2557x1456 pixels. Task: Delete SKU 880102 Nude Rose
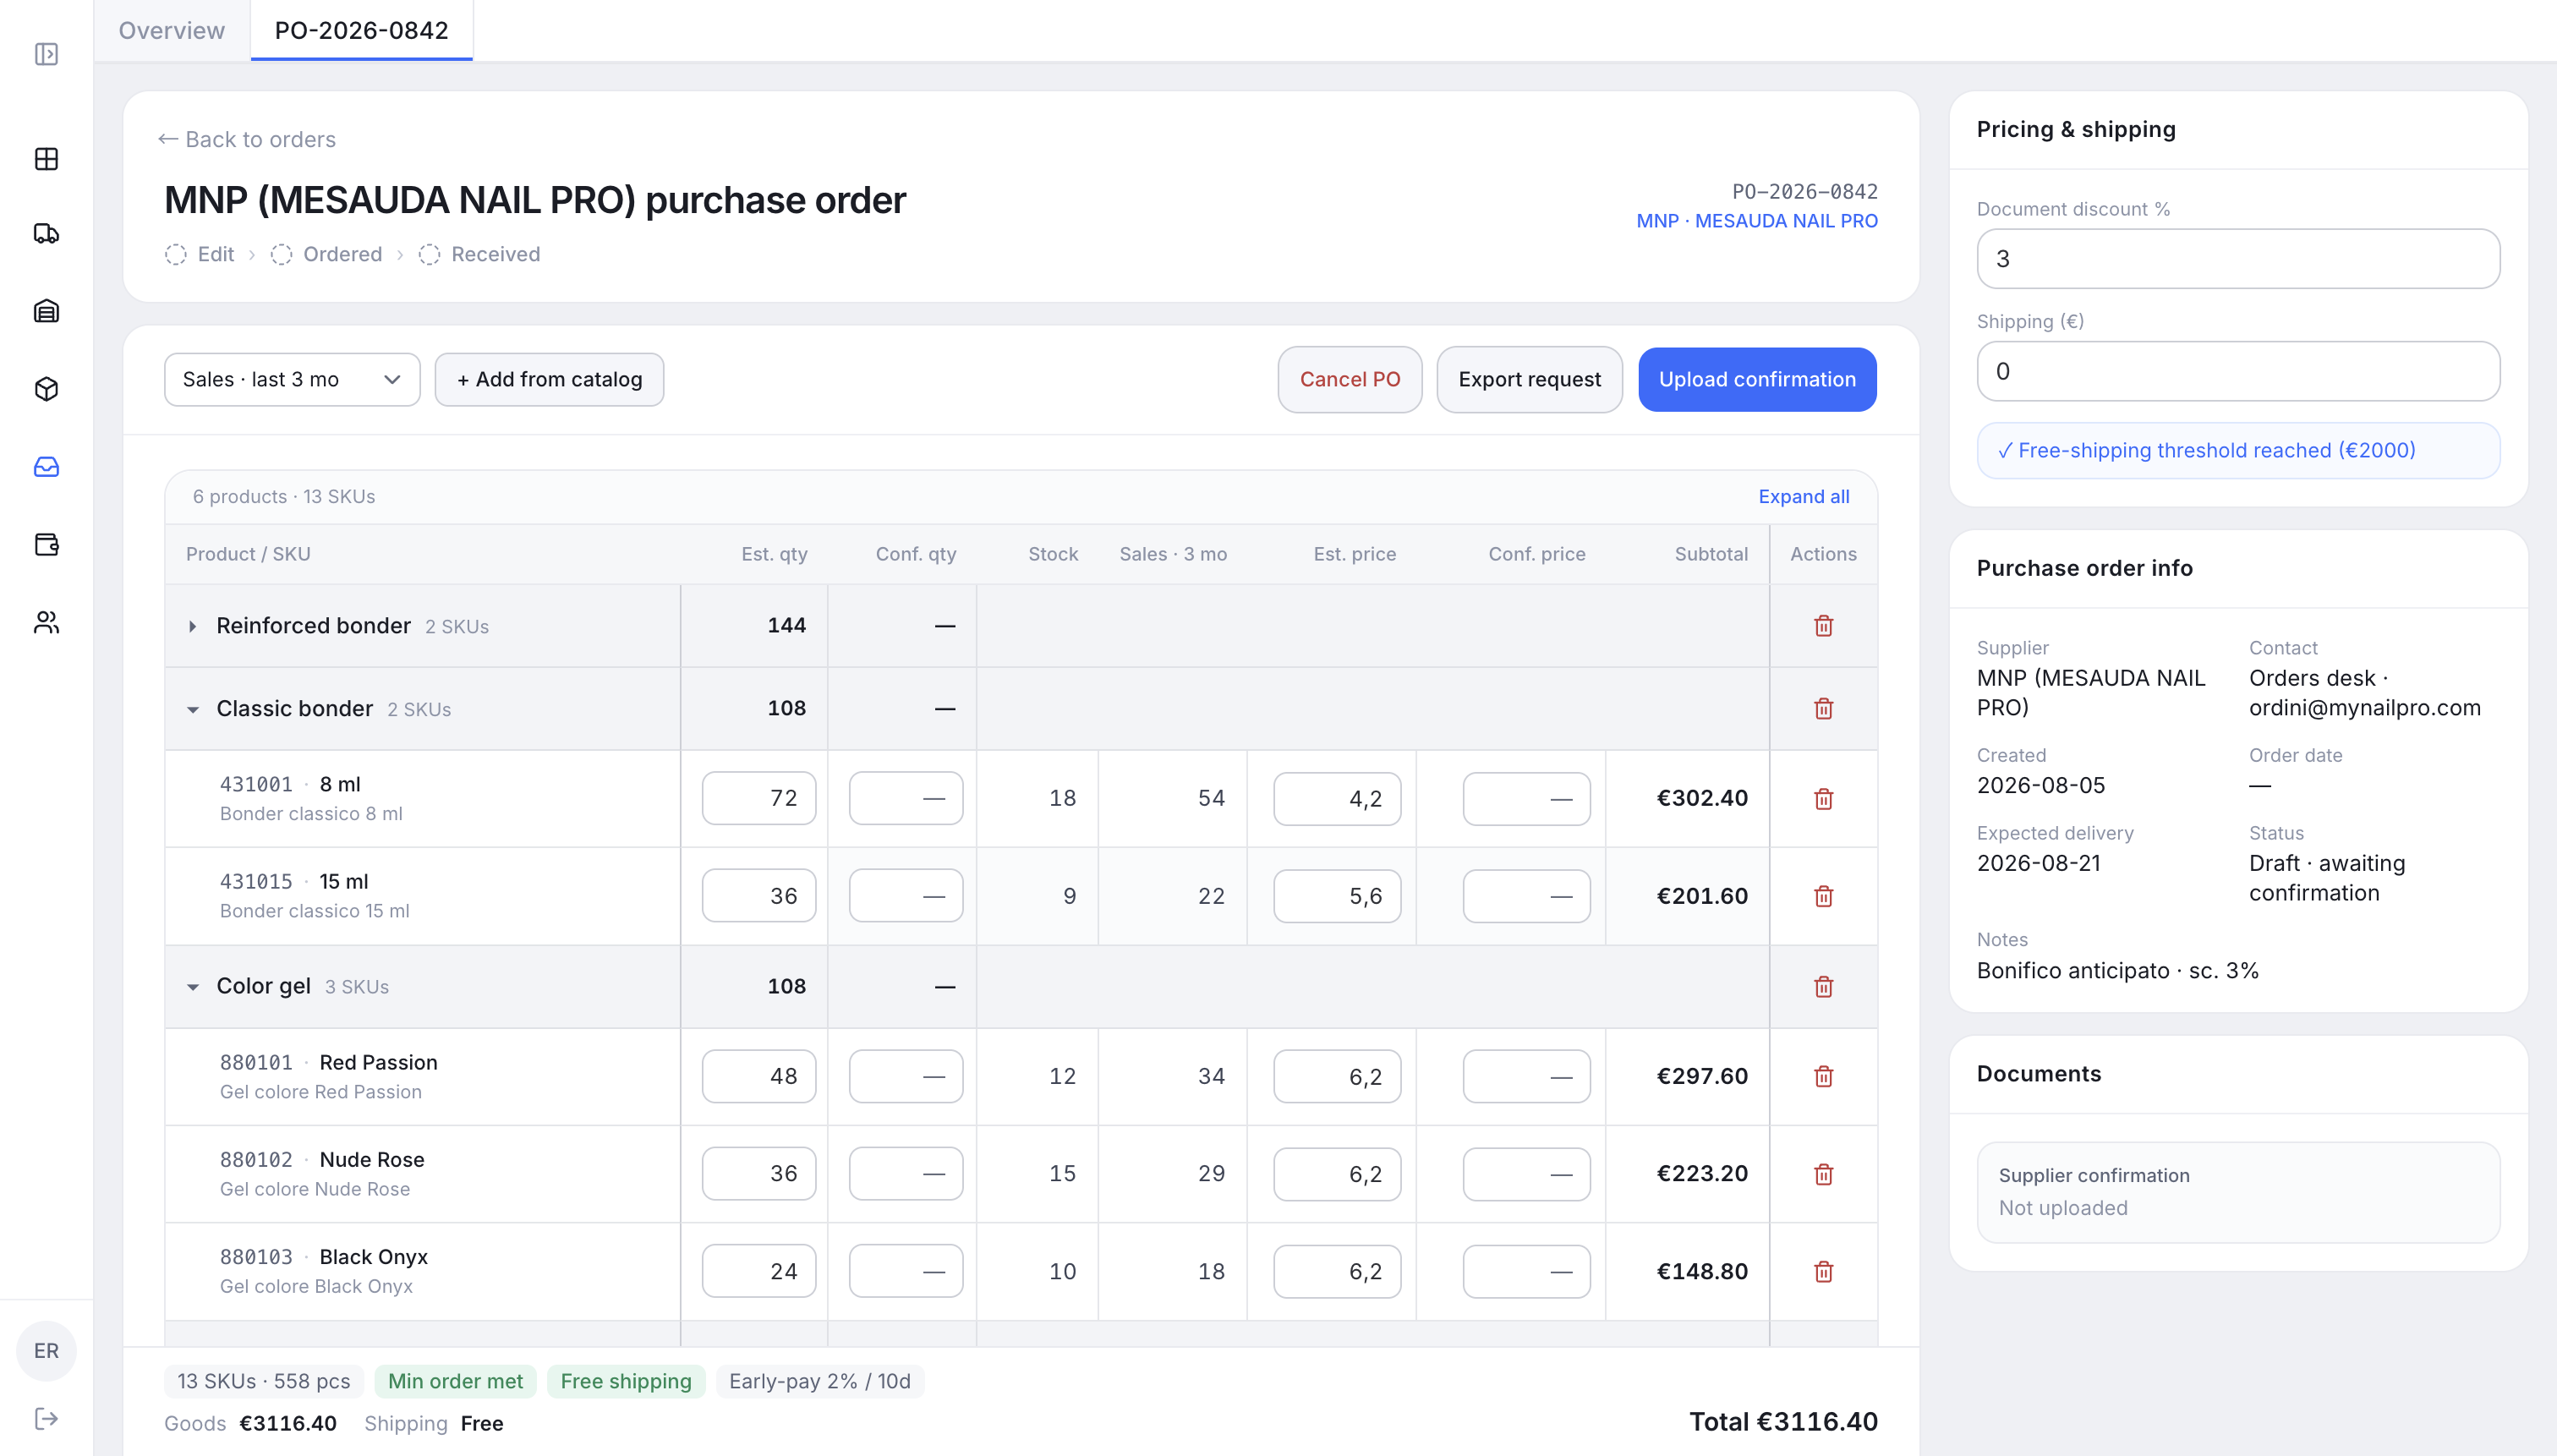[x=1823, y=1174]
